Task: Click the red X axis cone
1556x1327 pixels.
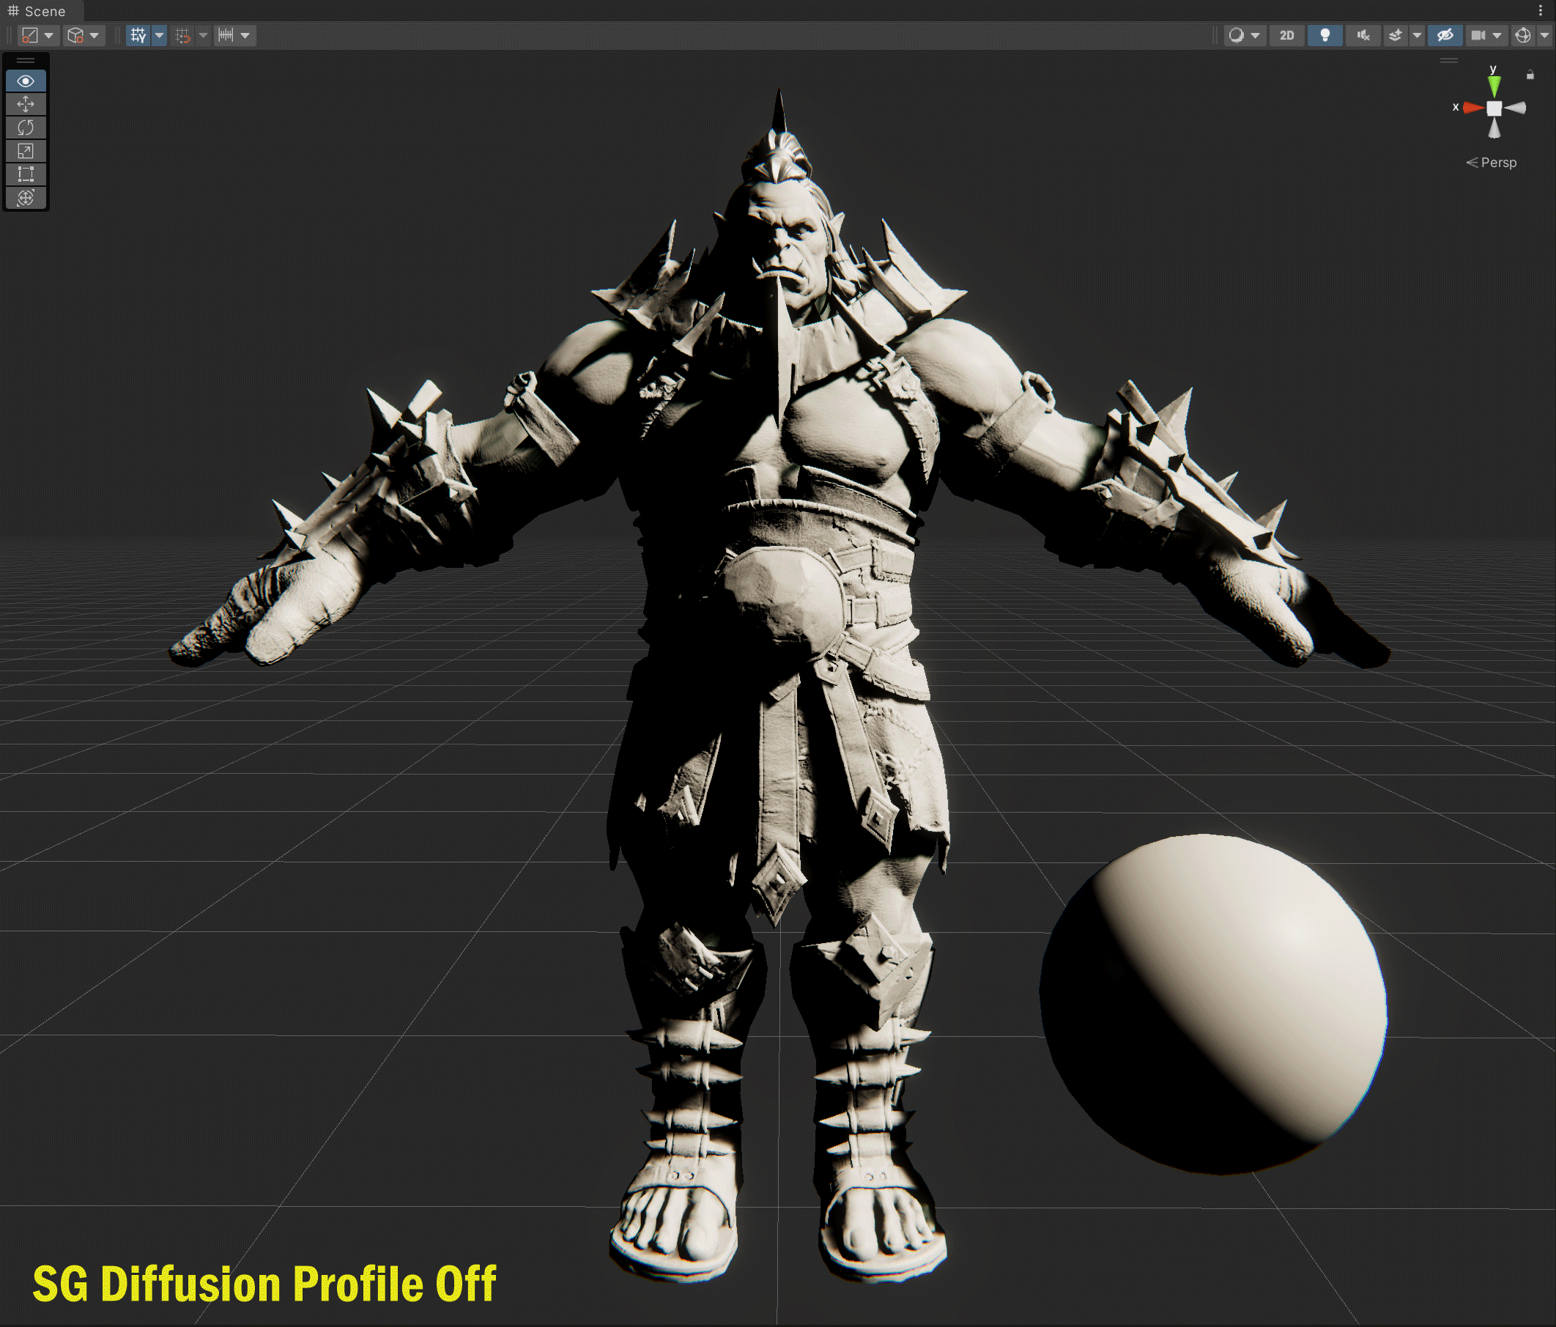Action: tap(1472, 108)
